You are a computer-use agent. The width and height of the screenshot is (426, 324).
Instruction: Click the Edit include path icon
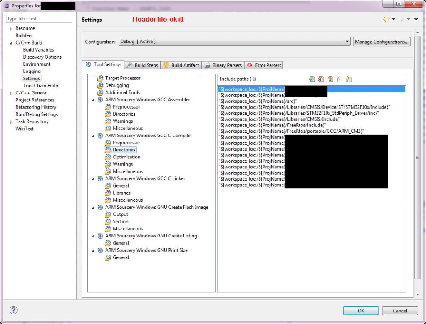(x=330, y=79)
